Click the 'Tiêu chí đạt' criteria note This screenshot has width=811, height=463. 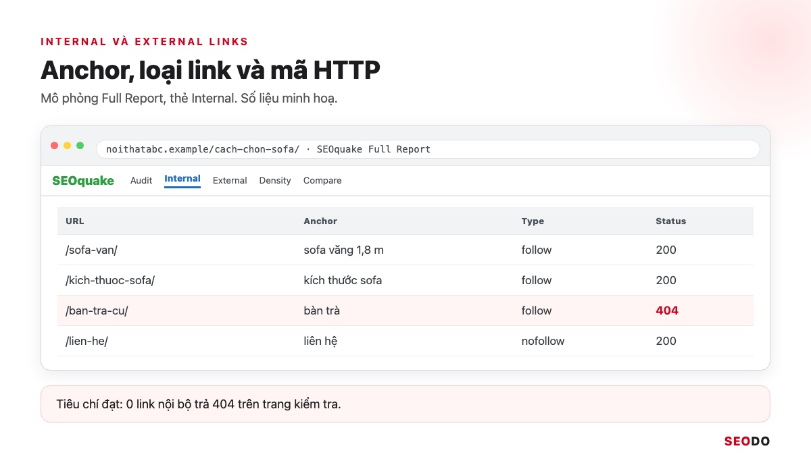[405, 404]
